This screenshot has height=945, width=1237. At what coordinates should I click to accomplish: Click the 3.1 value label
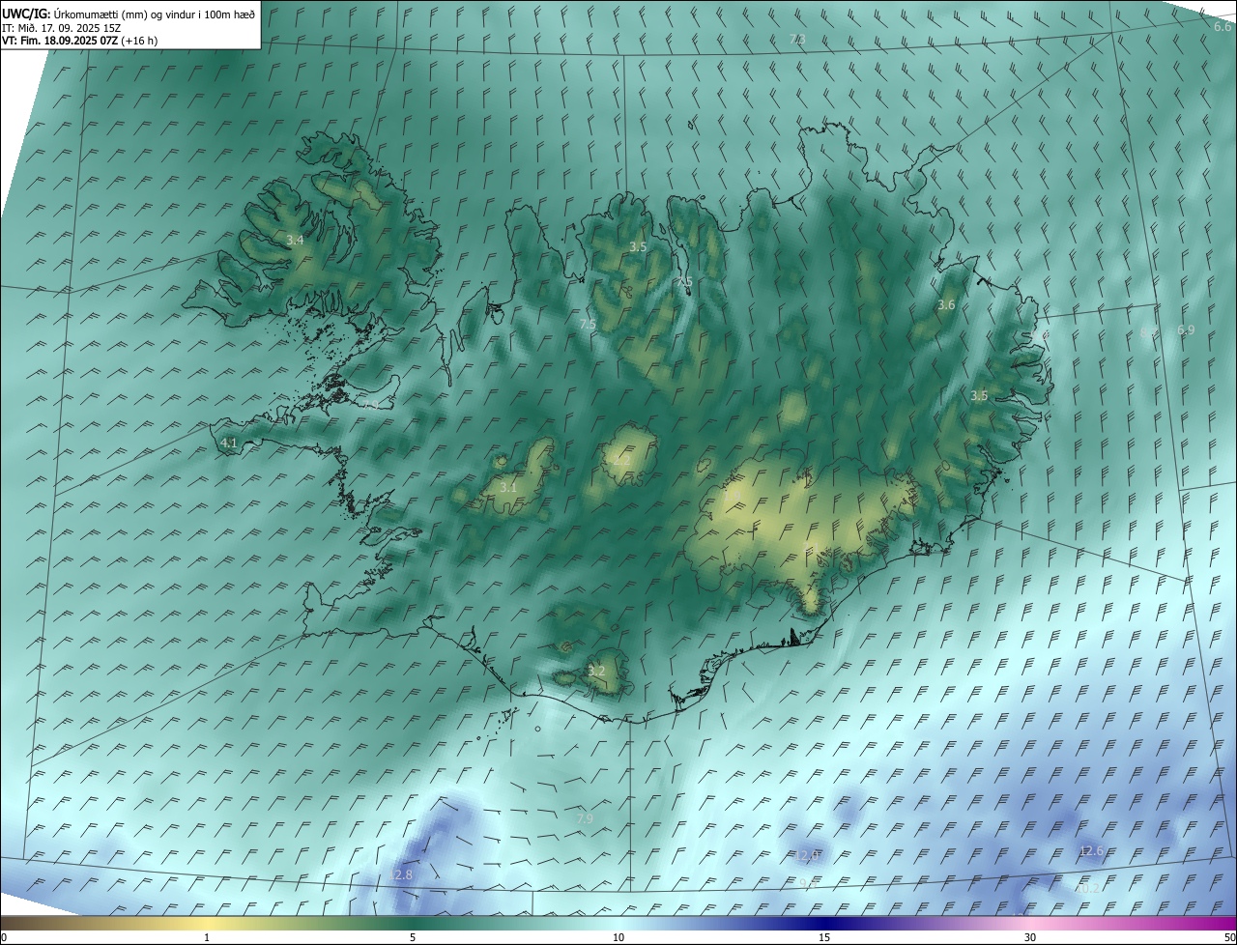point(508,487)
